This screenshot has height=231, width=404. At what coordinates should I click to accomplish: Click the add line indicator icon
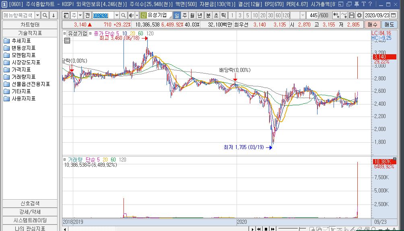click(x=344, y=15)
